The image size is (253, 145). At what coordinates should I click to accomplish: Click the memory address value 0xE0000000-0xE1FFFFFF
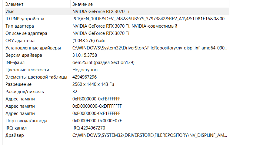pos(96,113)
